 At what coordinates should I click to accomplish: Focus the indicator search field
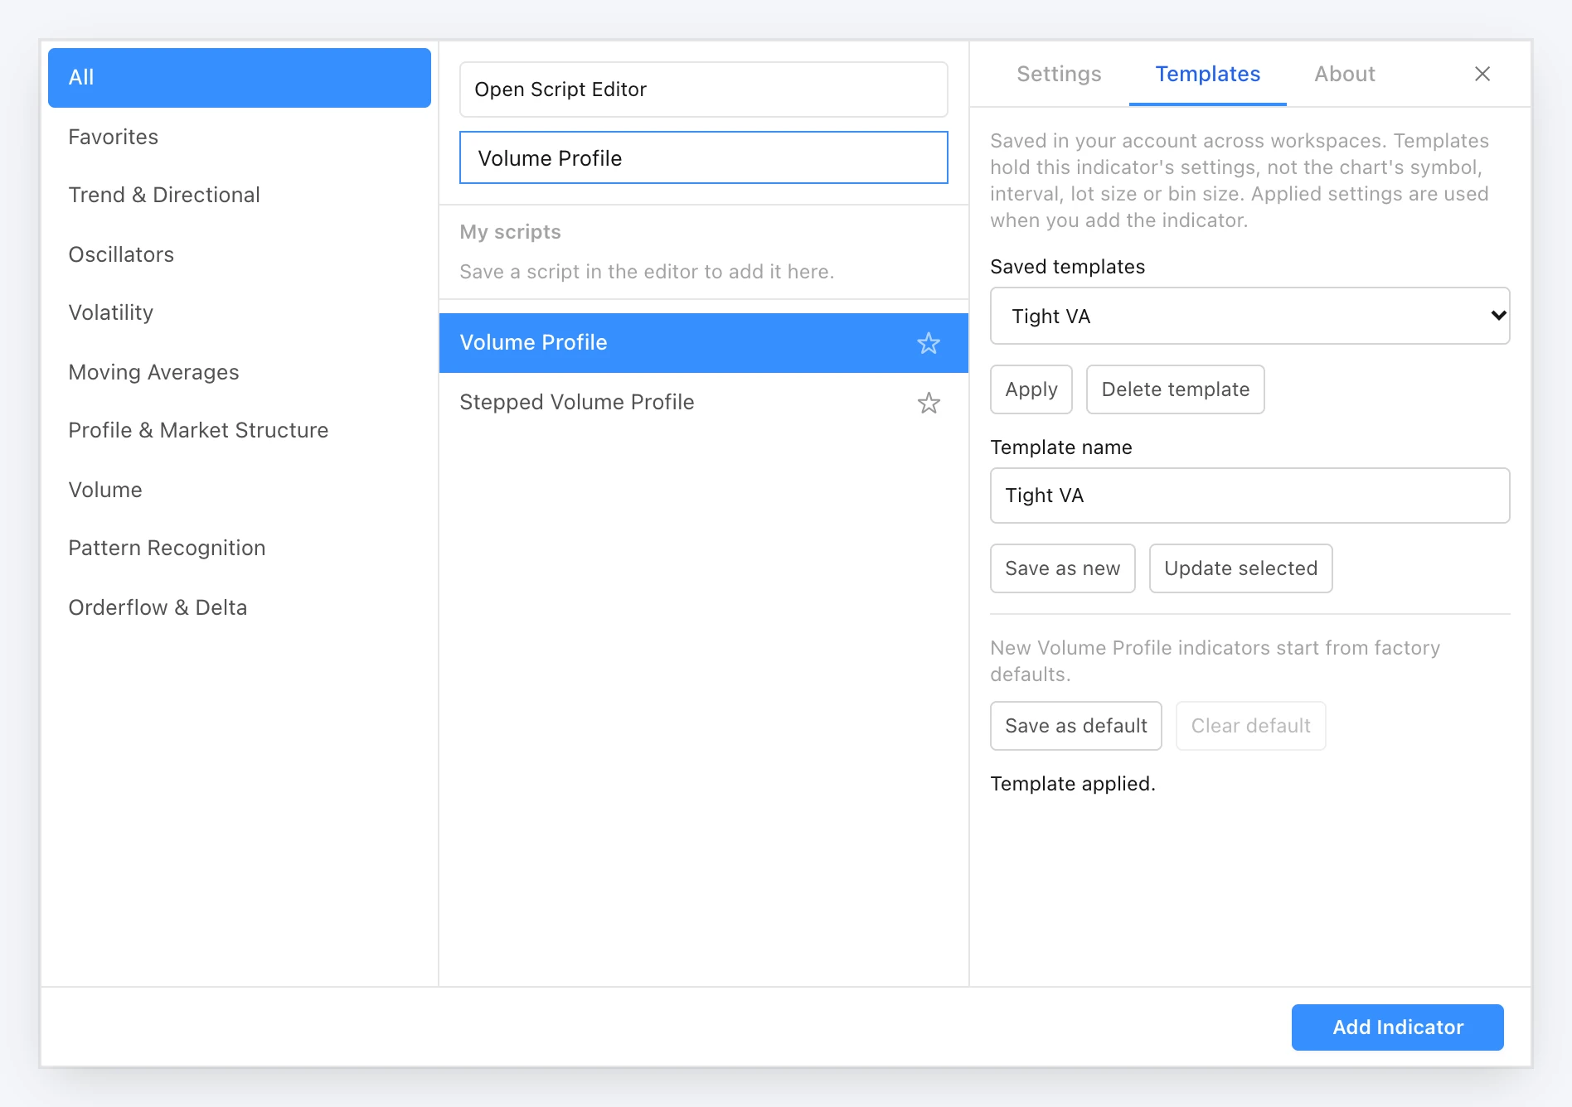coord(703,157)
